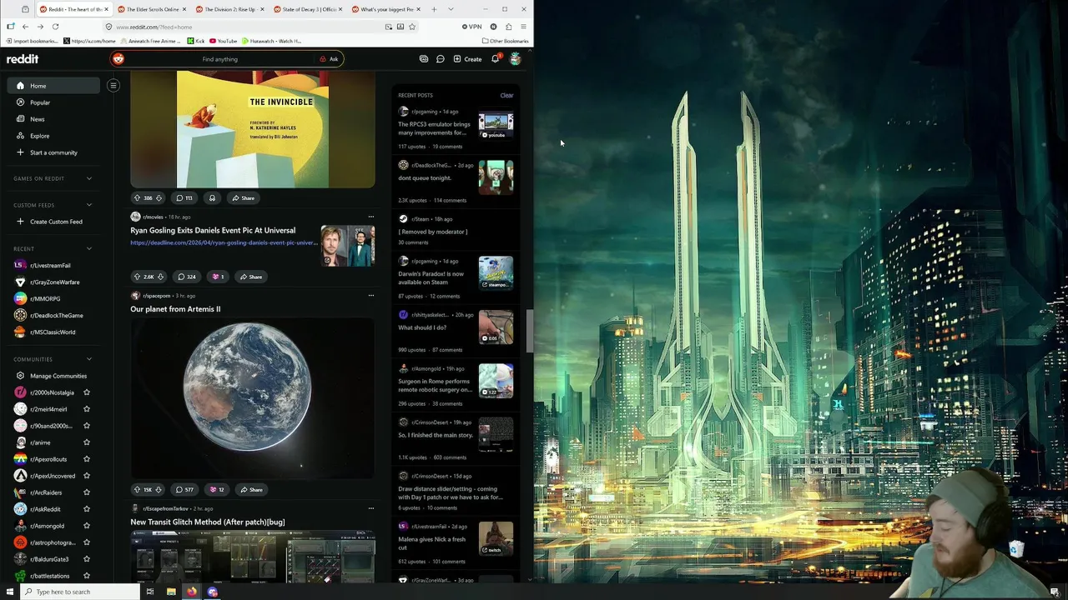The image size is (1068, 600).
Task: Collapse the Recent section
Action: pos(89,248)
